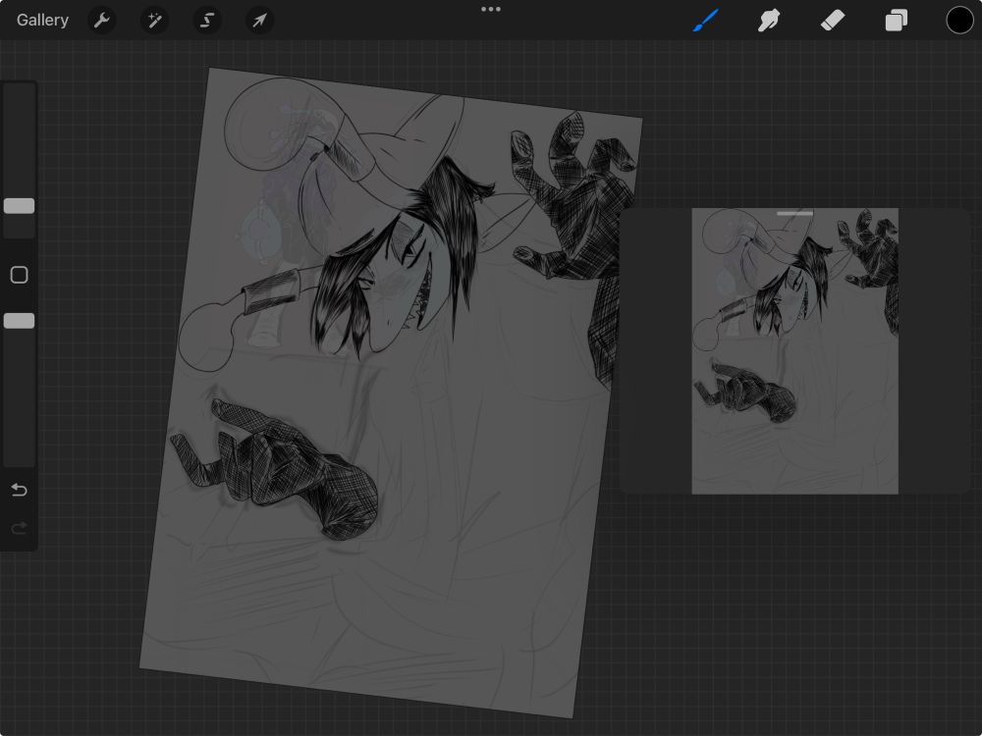Tap the Reference window grab handle
Image resolution: width=982 pixels, height=736 pixels.
[794, 213]
